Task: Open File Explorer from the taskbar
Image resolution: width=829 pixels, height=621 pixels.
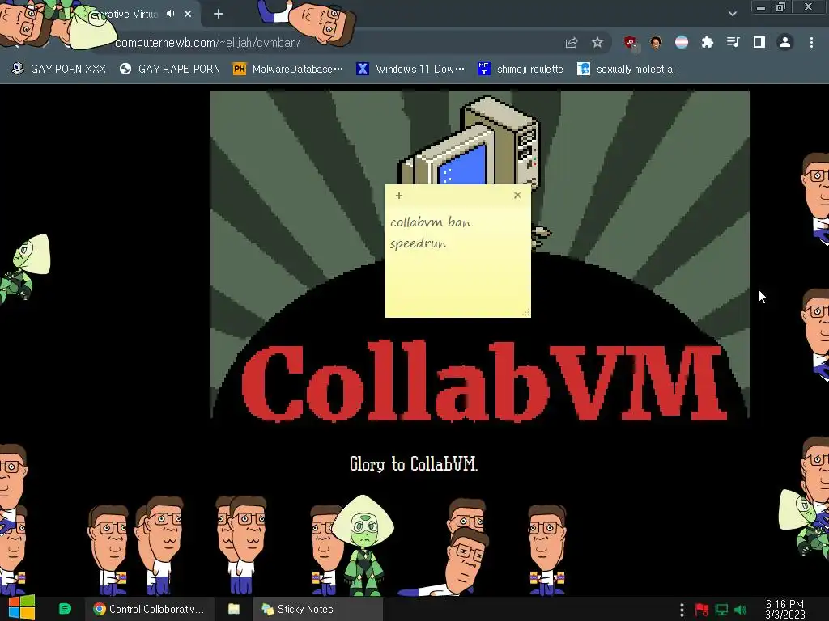Action: pyautogui.click(x=234, y=609)
